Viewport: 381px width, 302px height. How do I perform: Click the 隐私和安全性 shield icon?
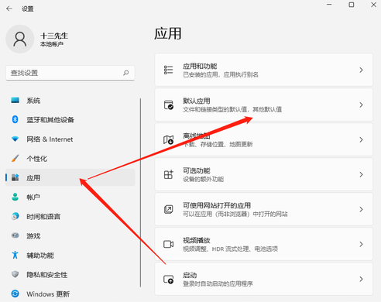click(x=15, y=274)
